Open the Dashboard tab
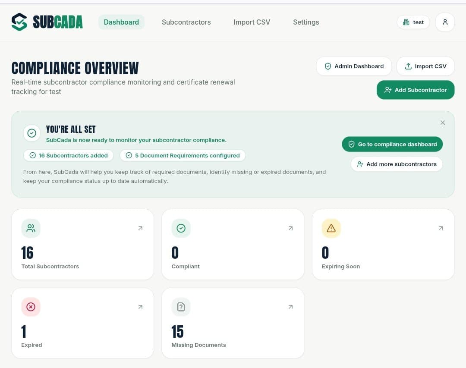Screen dimensions: 466x368 point(121,22)
